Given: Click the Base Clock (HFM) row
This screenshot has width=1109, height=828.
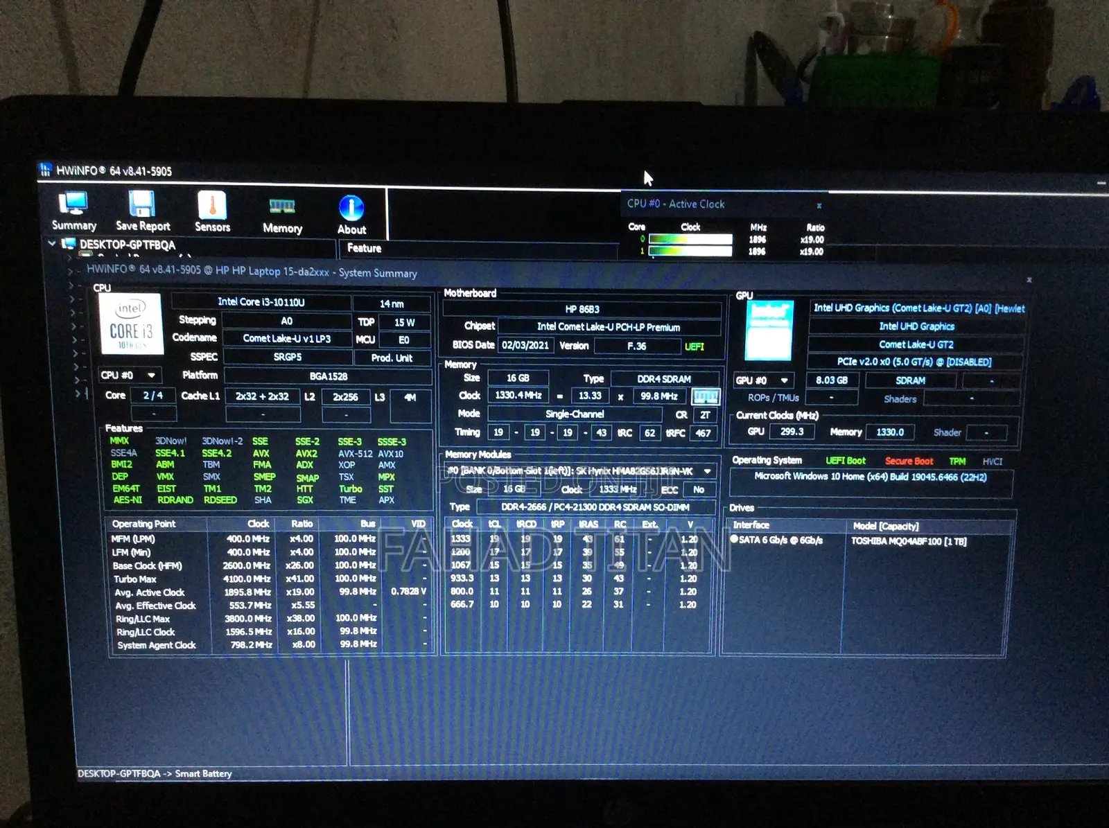Looking at the screenshot, I should click(x=269, y=565).
